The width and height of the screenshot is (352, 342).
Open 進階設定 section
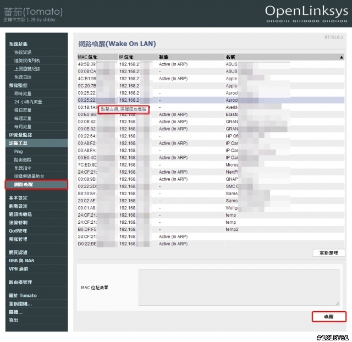[x=18, y=206]
